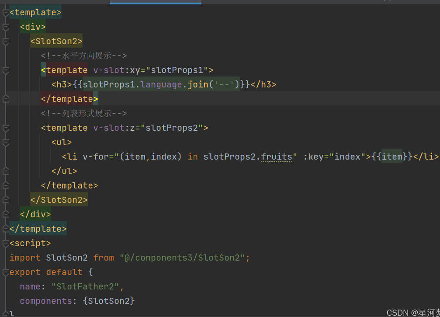The height and width of the screenshot is (317, 440).
Task: Fold the v-slot:z template block
Action: tap(6, 128)
